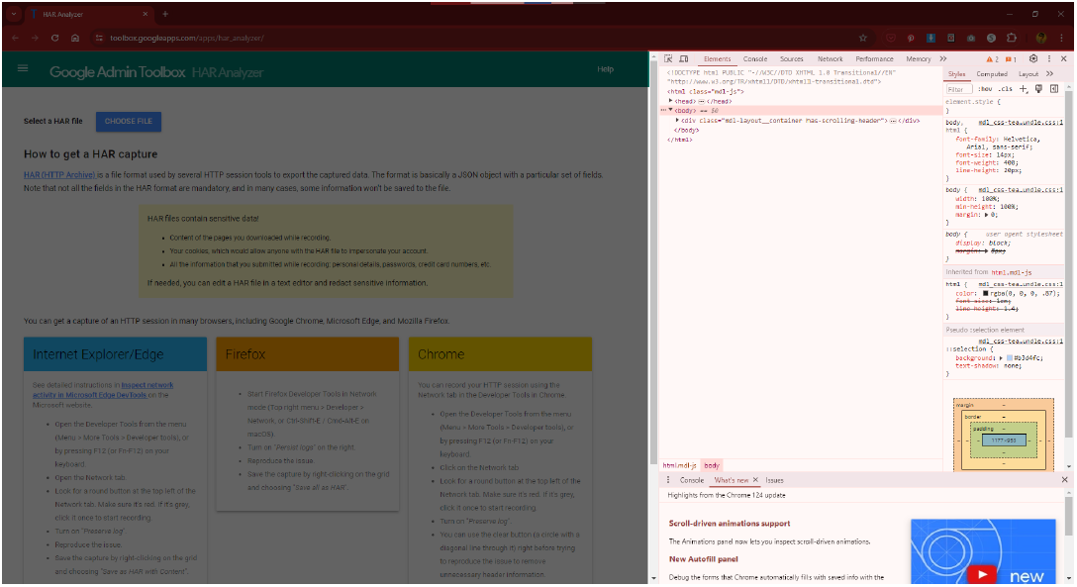Viewport: 1077px width, 587px height.
Task: Click the computed styles sidebar toggle icon
Action: pos(1054,89)
